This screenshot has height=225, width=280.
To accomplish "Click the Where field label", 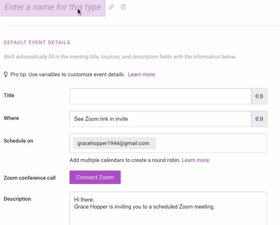I will click(11, 118).
